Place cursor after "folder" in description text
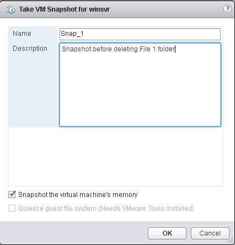Screen dimensions: 235x245 tap(175, 49)
